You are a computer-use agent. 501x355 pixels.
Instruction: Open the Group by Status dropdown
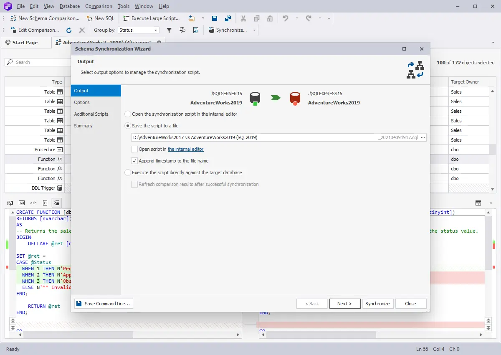(156, 30)
